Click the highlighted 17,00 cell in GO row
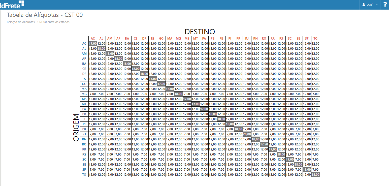389x186 pixels. [x=161, y=84]
